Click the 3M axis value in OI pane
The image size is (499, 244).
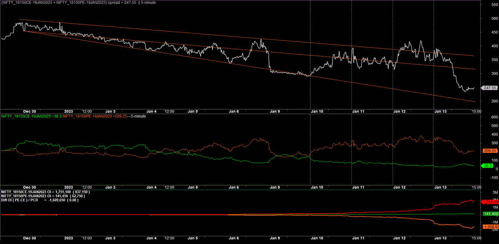(x=495, y=192)
